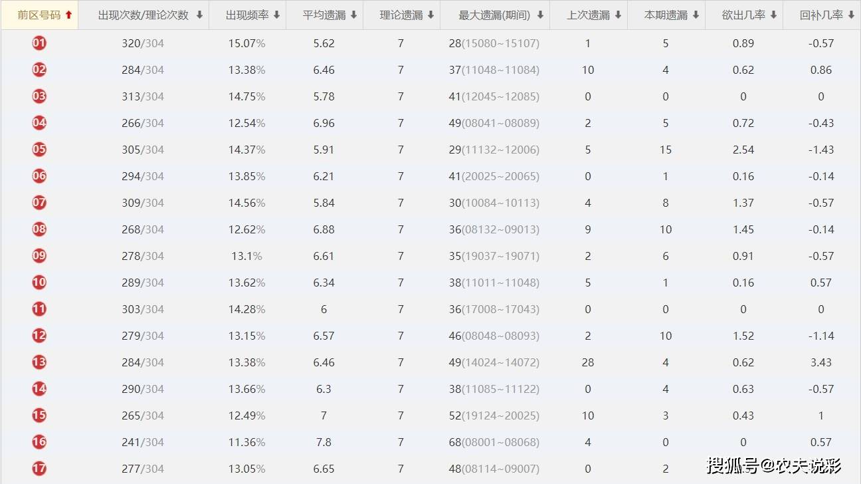The image size is (861, 484).
Task: Select the 305/304 count cell
Action: [143, 150]
